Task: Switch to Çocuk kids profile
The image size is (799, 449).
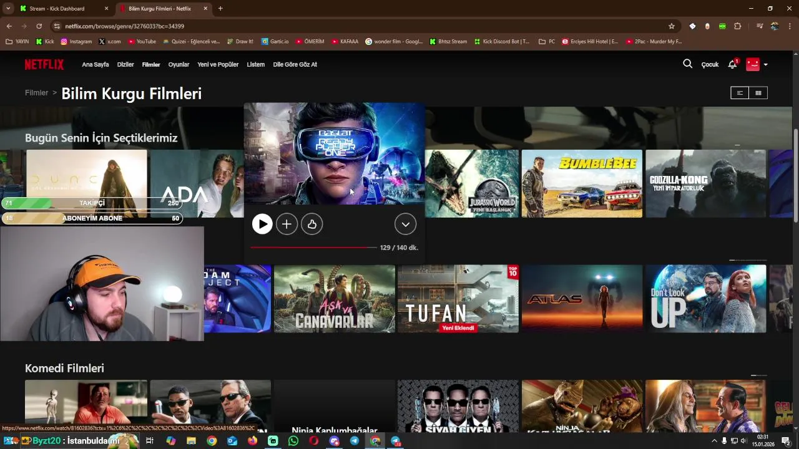Action: (x=710, y=64)
